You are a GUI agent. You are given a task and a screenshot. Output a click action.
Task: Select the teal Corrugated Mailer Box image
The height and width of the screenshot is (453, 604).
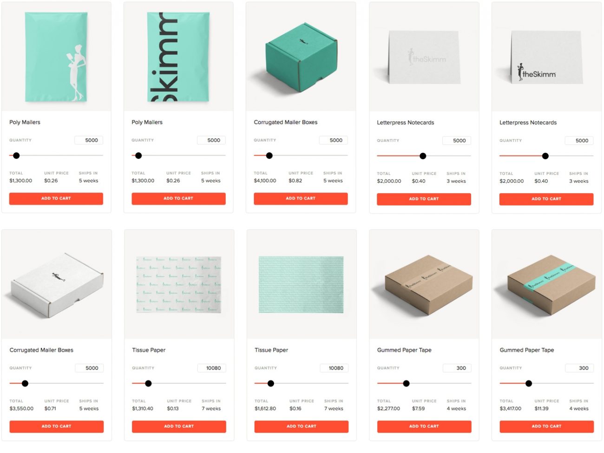tap(301, 56)
